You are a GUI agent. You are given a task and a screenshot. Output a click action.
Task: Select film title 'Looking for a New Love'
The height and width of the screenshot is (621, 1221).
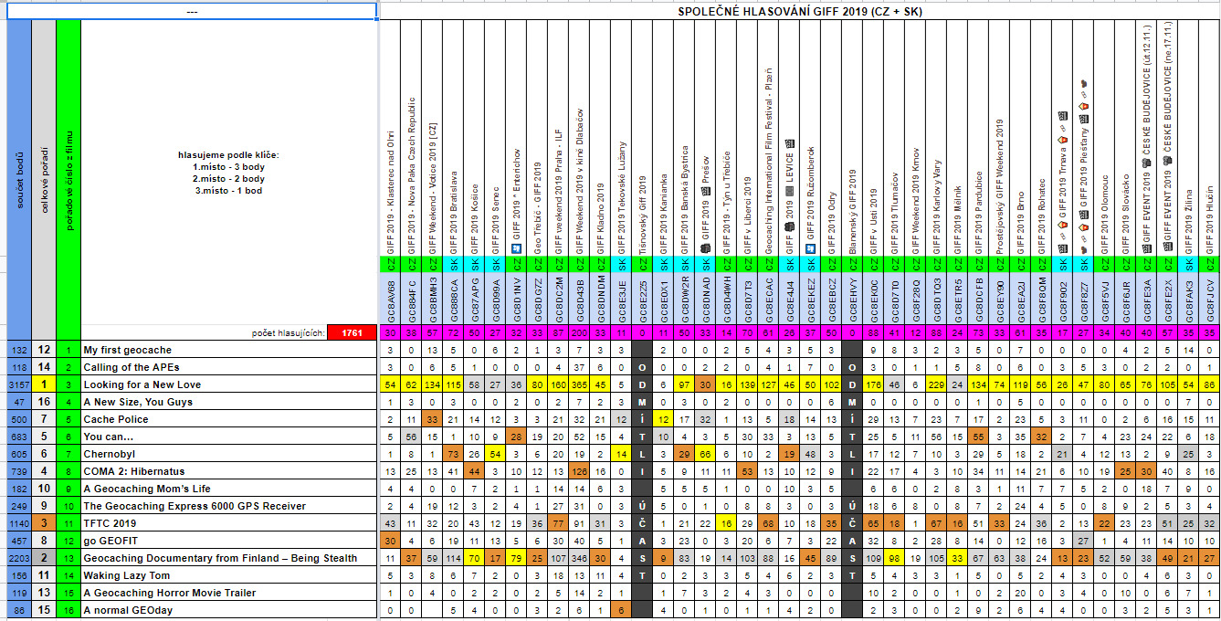tap(229, 384)
